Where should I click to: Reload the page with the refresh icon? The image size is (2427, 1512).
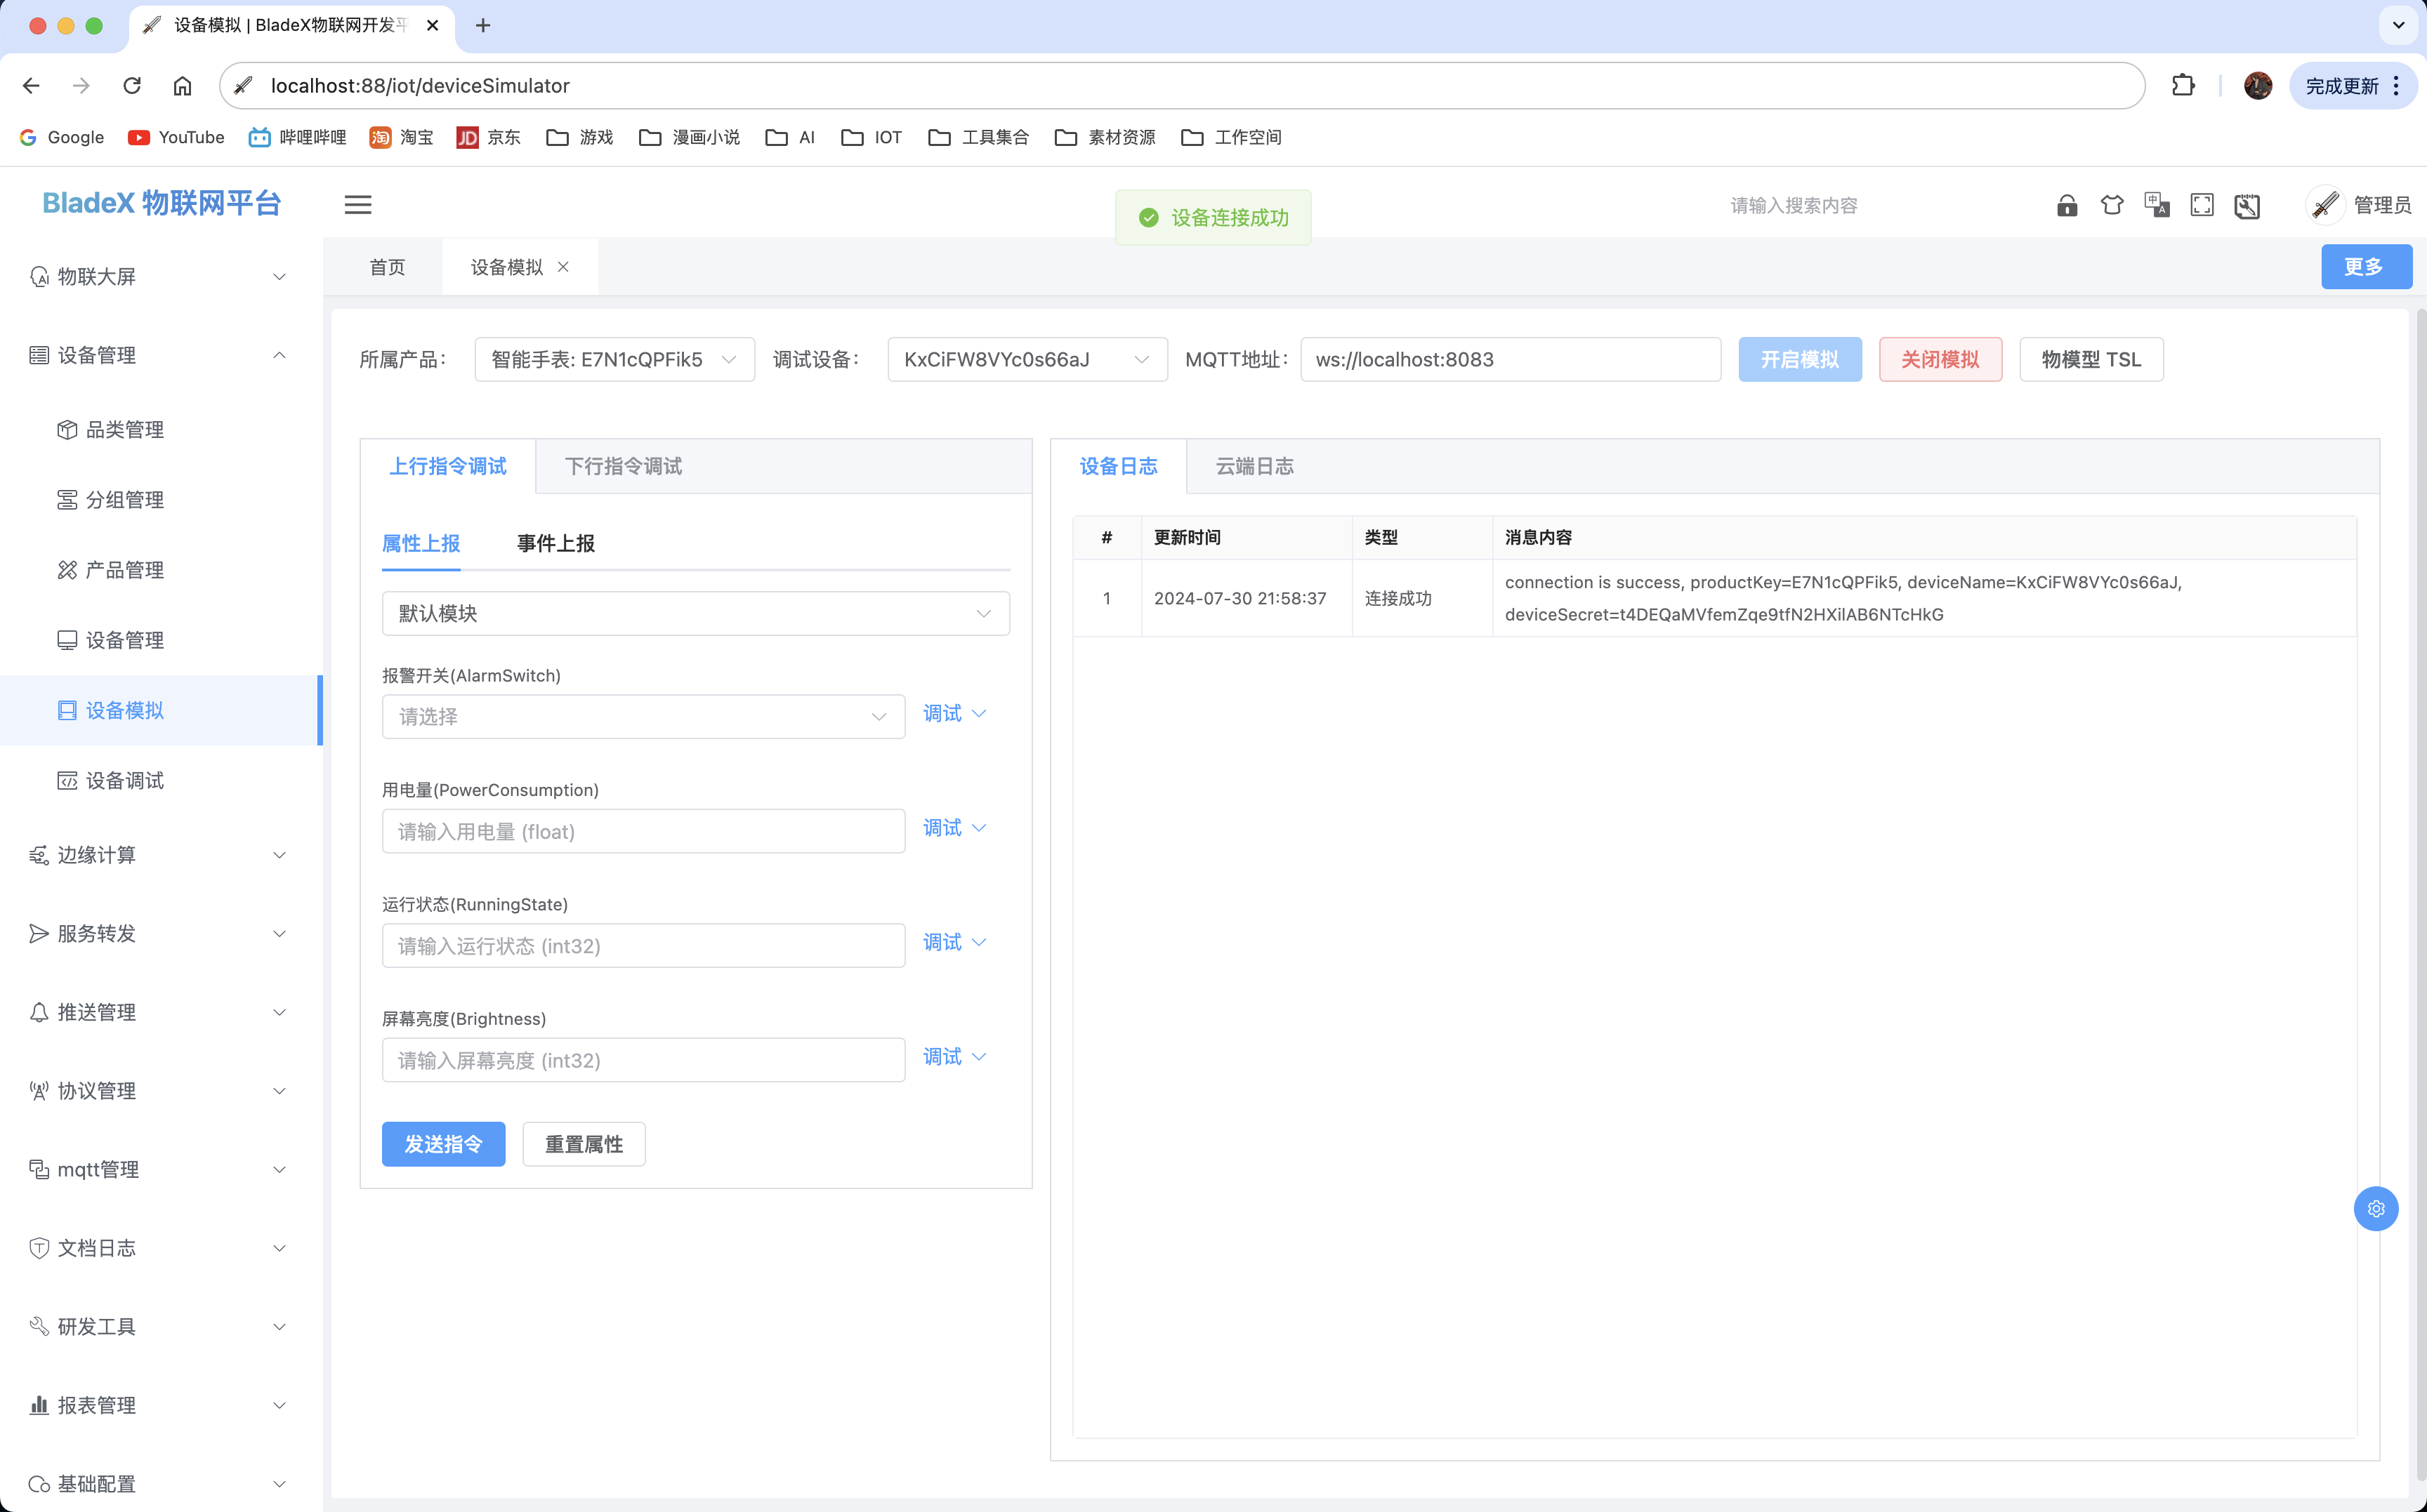(132, 86)
